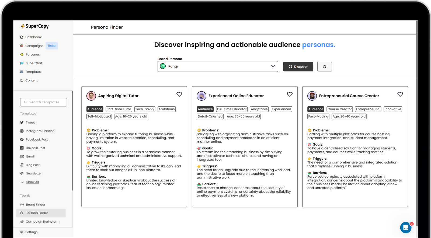Go to SuperChat in sidebar

tap(34, 63)
